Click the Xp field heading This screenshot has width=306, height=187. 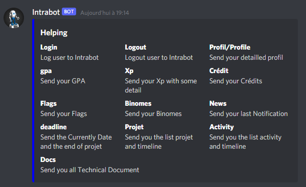tap(129, 71)
